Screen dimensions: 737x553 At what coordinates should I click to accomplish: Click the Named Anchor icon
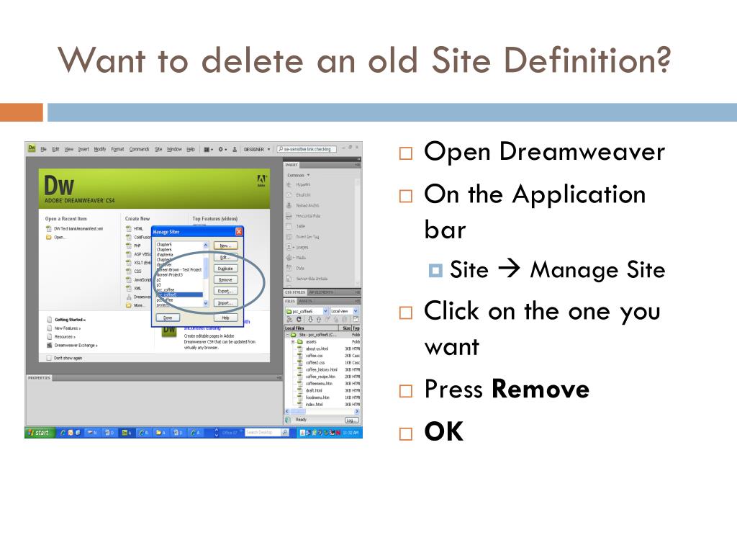pos(289,205)
